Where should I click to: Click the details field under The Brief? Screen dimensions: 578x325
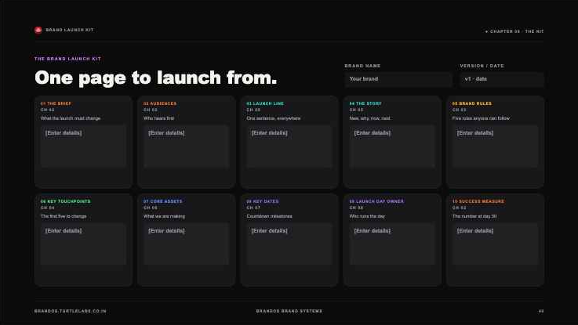tap(83, 146)
